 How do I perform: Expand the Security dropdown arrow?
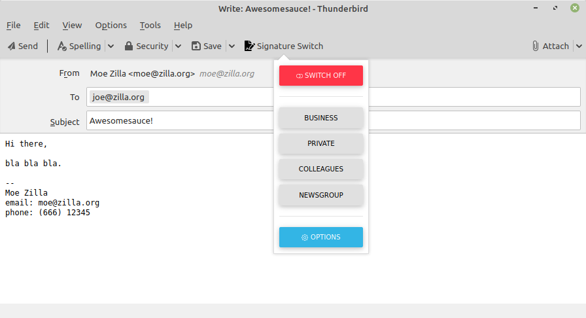point(178,46)
